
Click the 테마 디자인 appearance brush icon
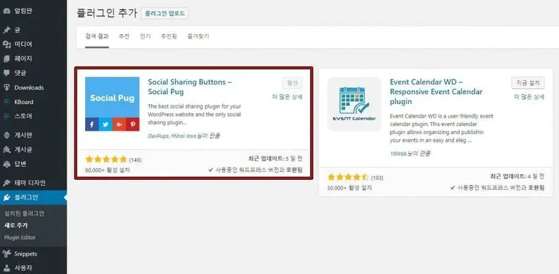(x=6, y=183)
